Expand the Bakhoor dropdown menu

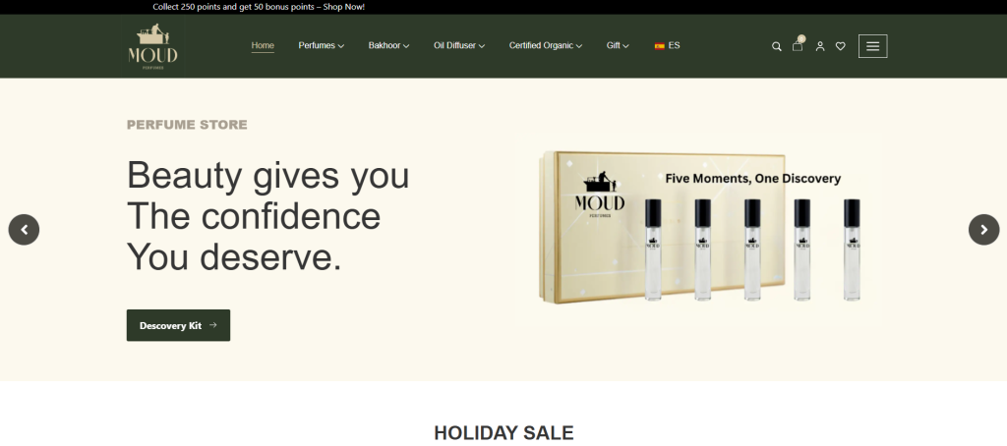click(x=388, y=45)
